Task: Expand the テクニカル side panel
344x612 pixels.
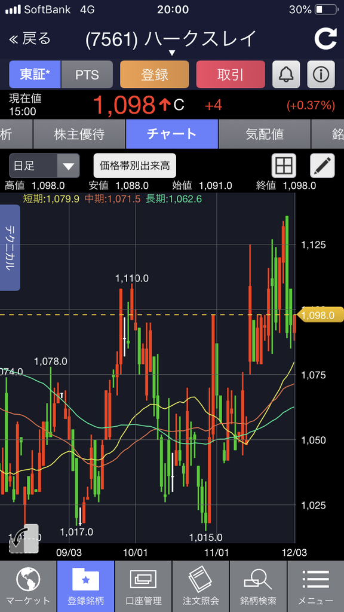Action: 10,247
